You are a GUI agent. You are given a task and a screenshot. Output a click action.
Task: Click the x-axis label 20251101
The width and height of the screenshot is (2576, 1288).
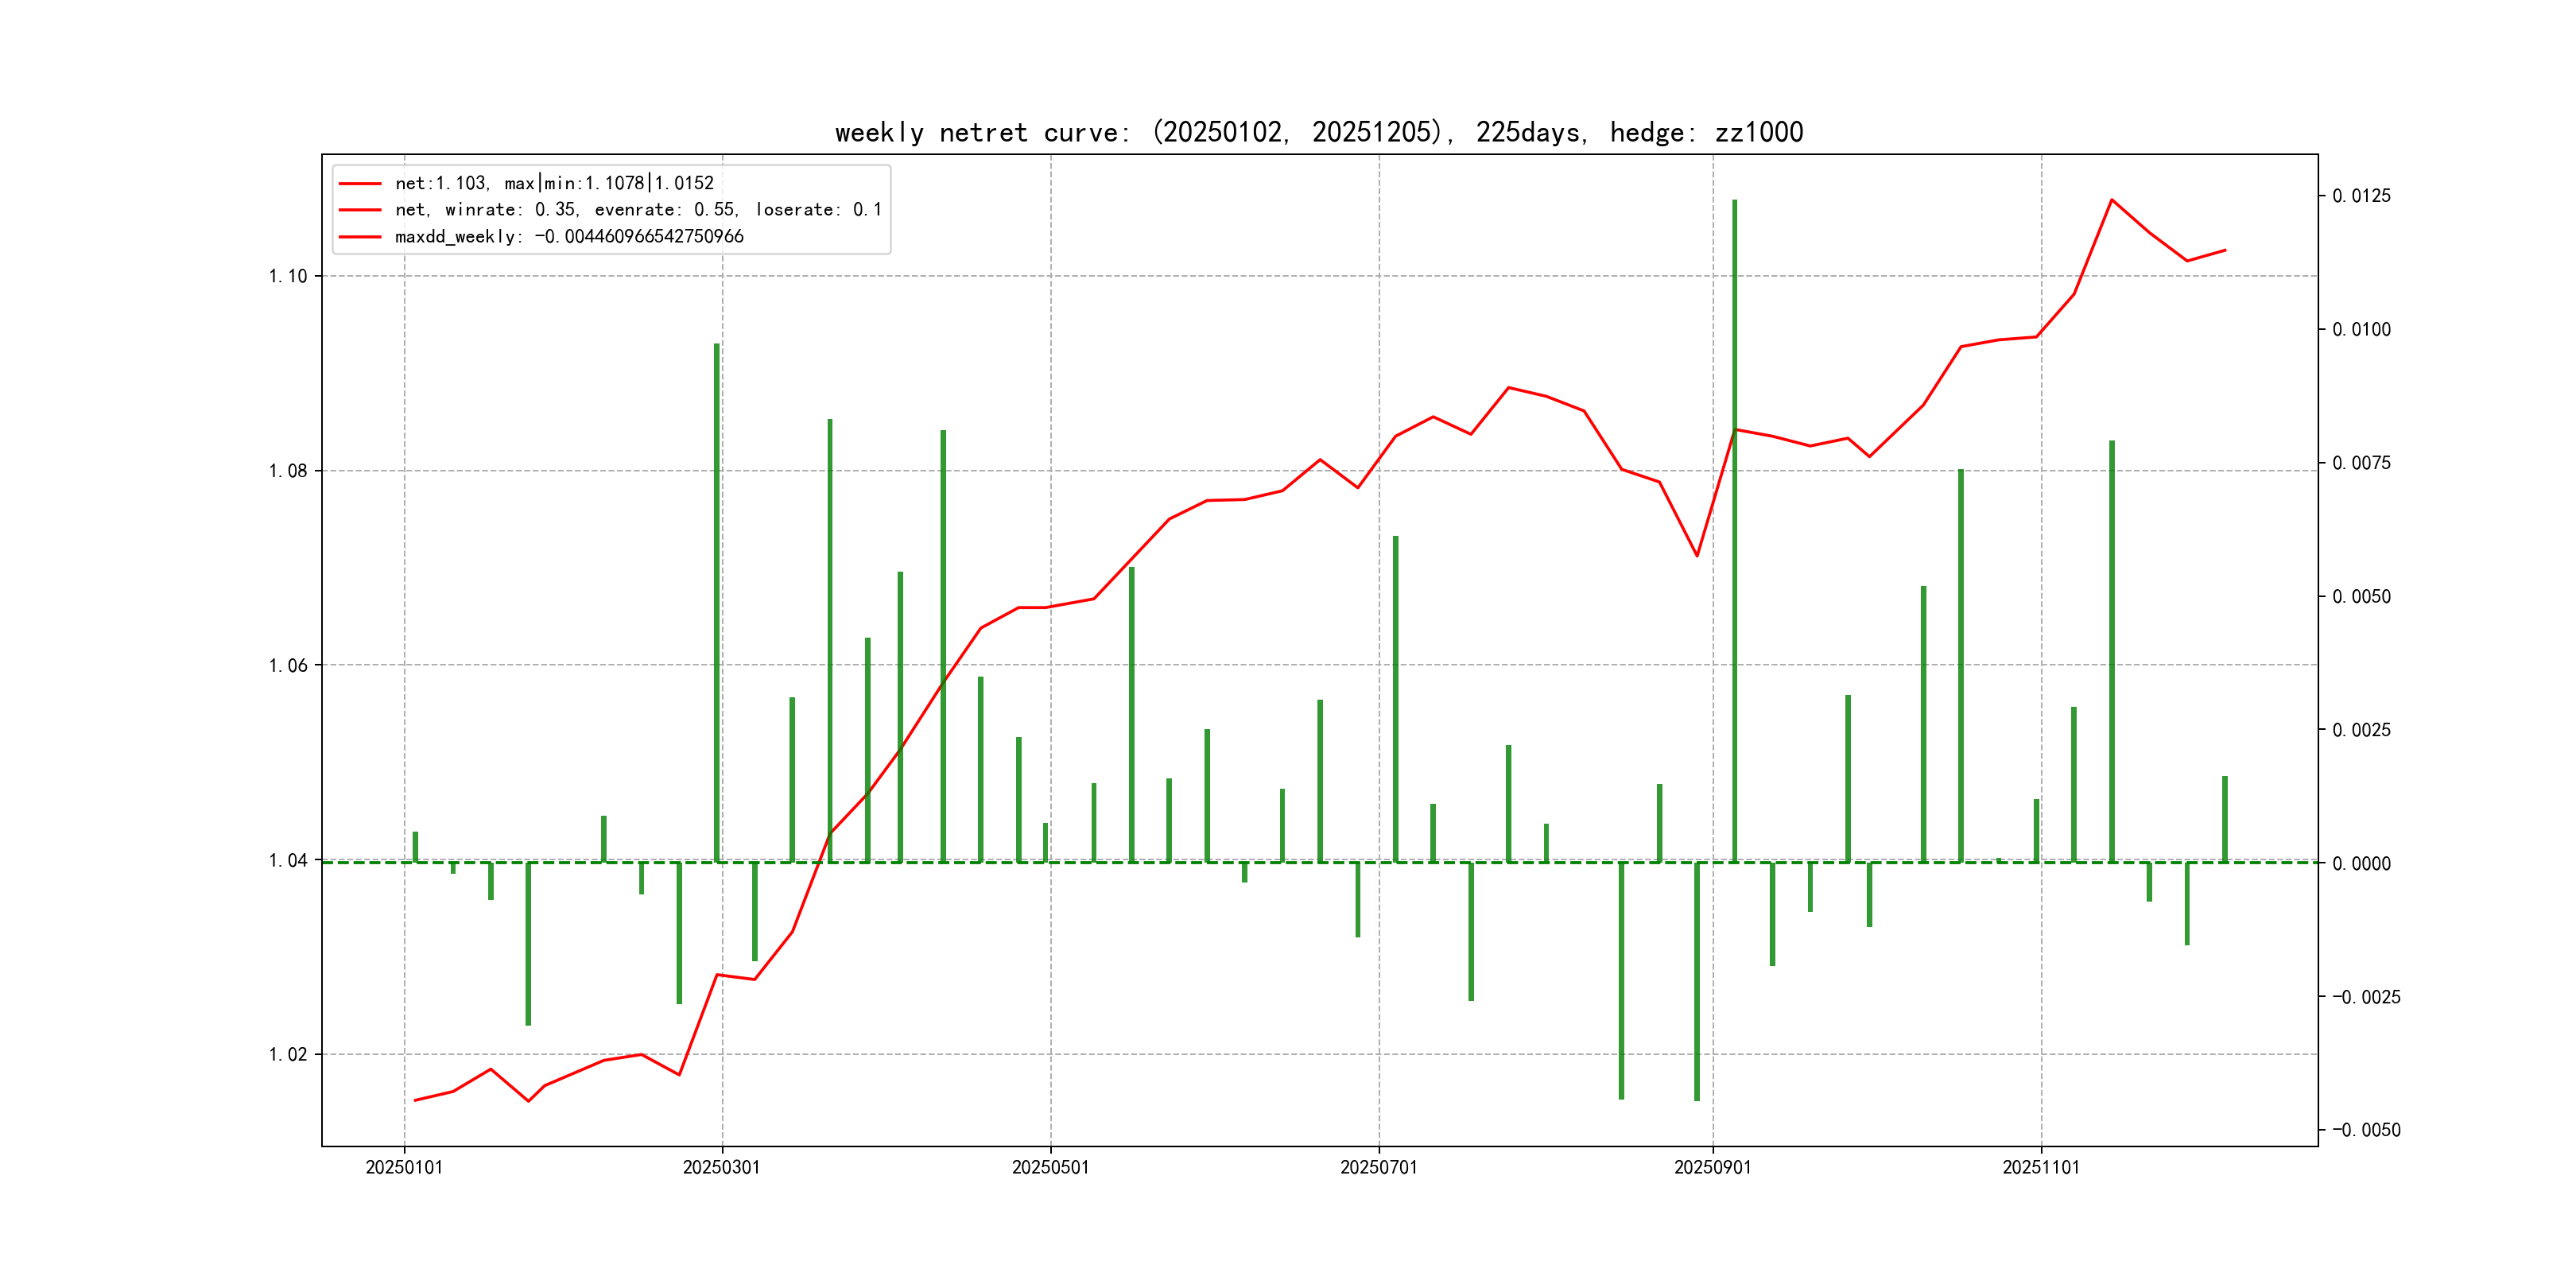(2040, 1167)
